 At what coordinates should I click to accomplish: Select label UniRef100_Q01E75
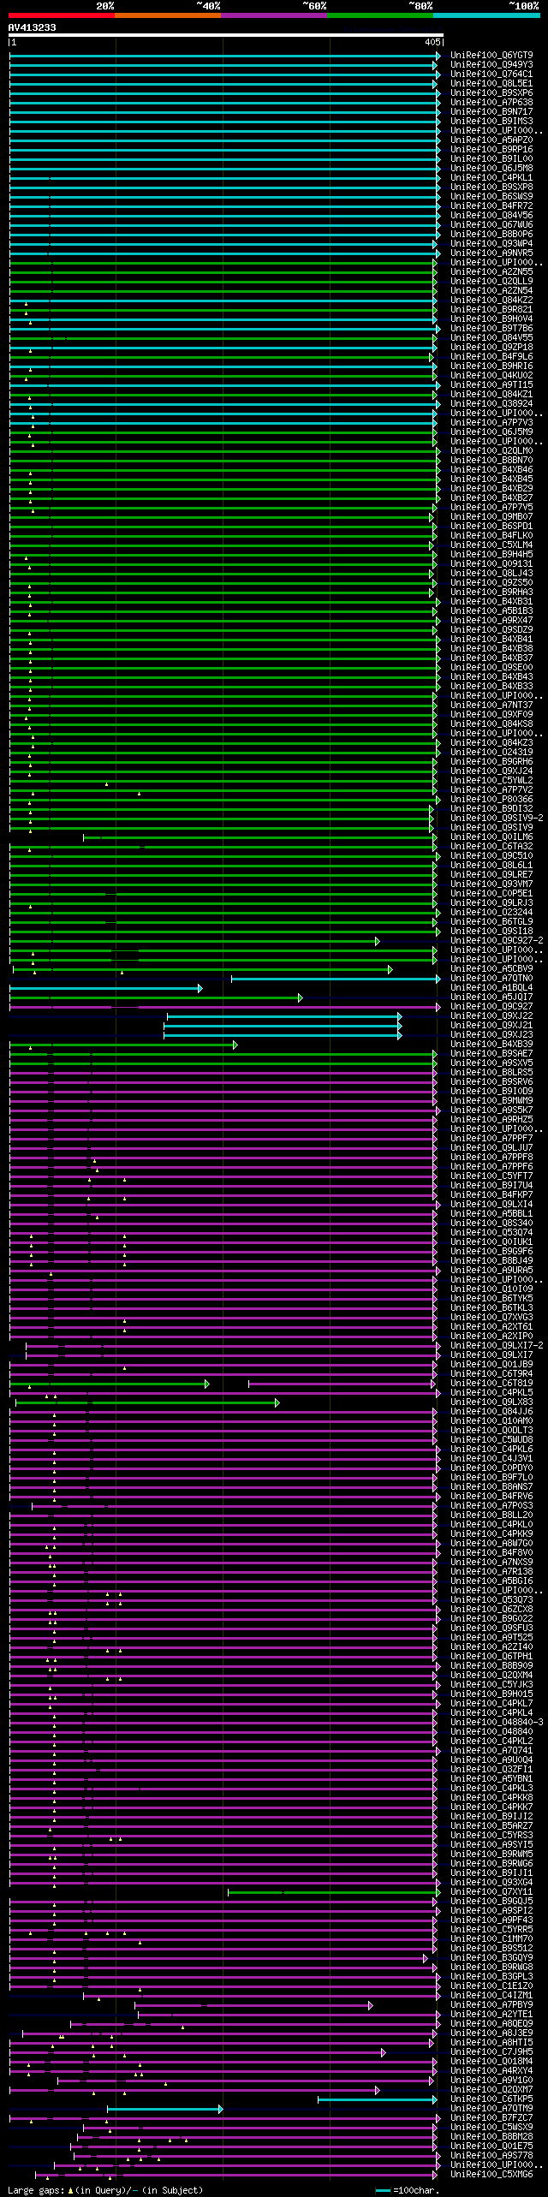[491, 2146]
